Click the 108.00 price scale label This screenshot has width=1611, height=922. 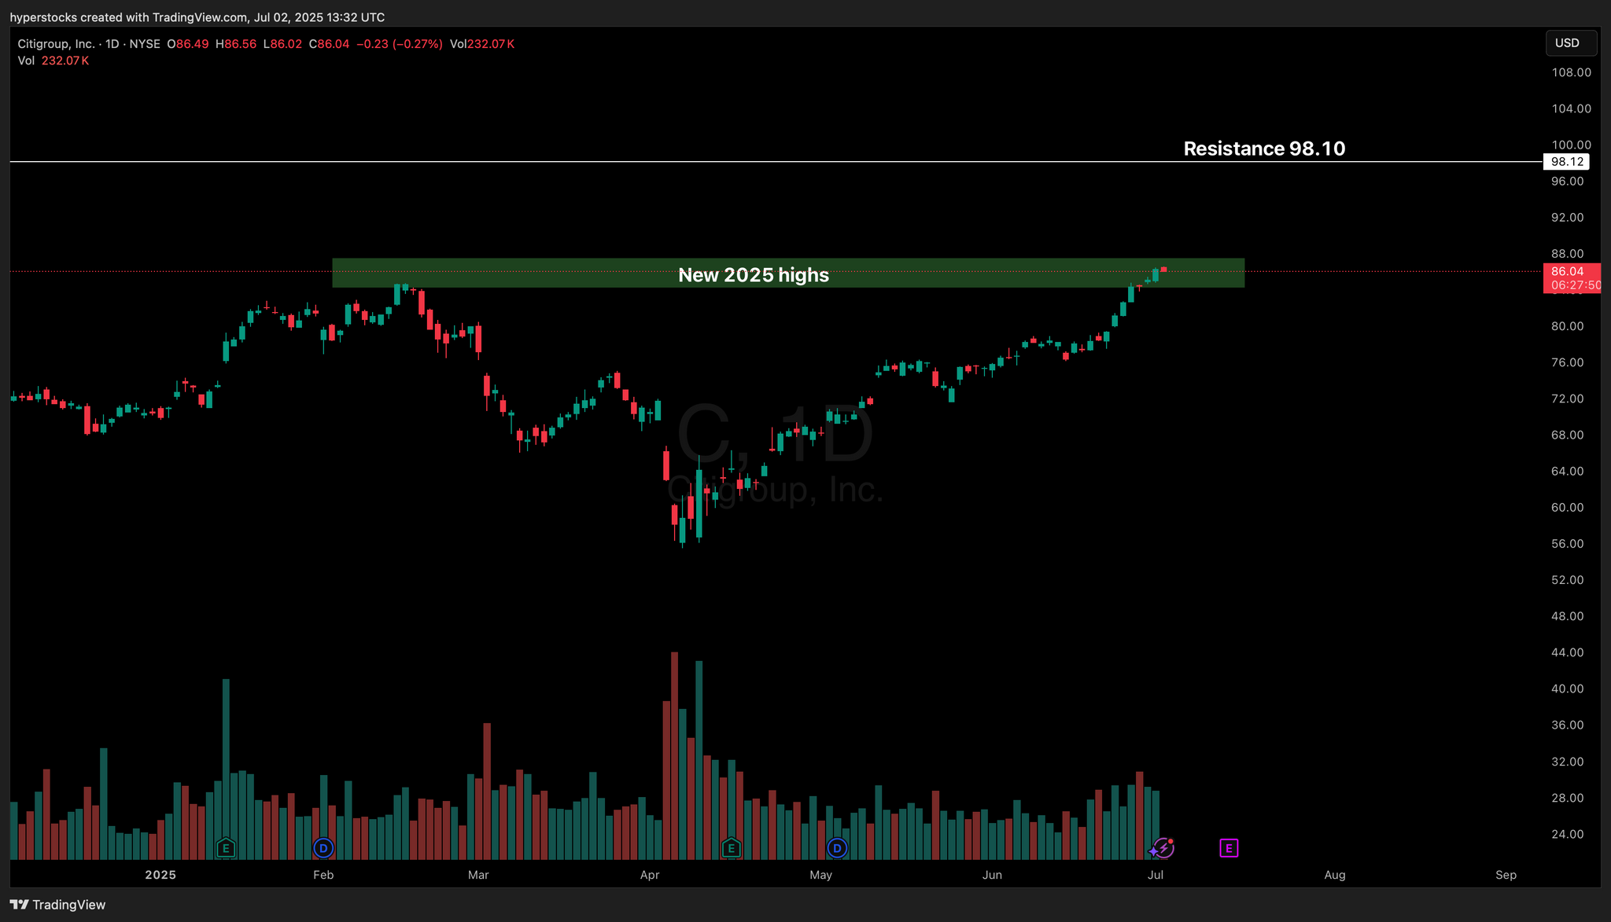coord(1571,72)
